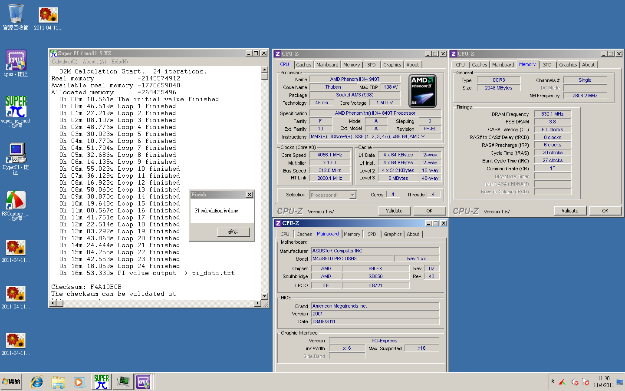The image size is (625, 391).
Task: Select the M4A89TD PRO USB3 model field
Action: pos(352,258)
